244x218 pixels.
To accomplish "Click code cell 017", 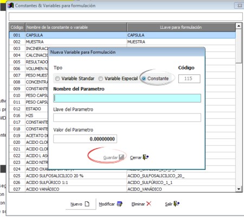I will (17, 122).
